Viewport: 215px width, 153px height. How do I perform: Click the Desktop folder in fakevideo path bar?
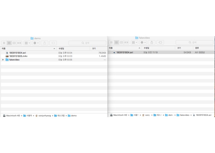[x=158, y=115]
